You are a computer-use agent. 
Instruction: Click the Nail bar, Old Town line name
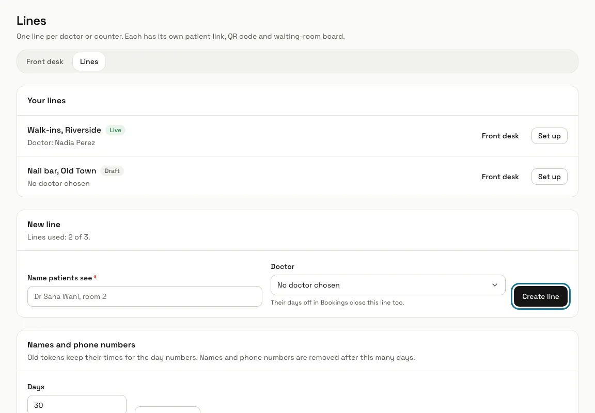pos(62,171)
